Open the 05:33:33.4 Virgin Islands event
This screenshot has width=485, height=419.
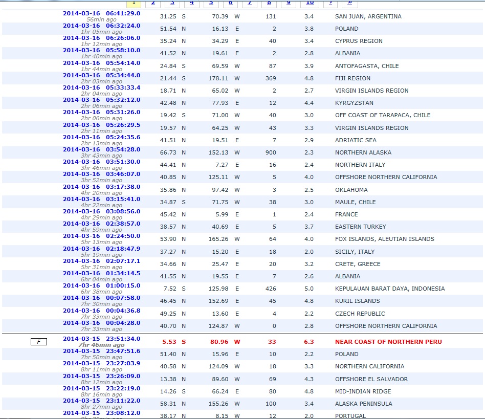[x=101, y=88]
